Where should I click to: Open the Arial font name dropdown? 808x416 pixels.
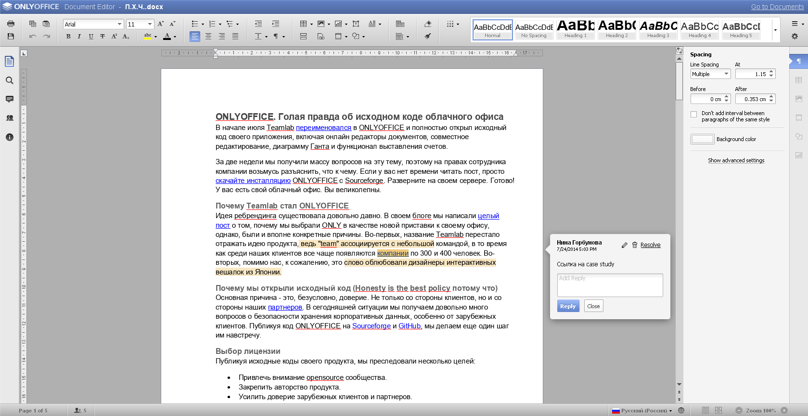(119, 24)
